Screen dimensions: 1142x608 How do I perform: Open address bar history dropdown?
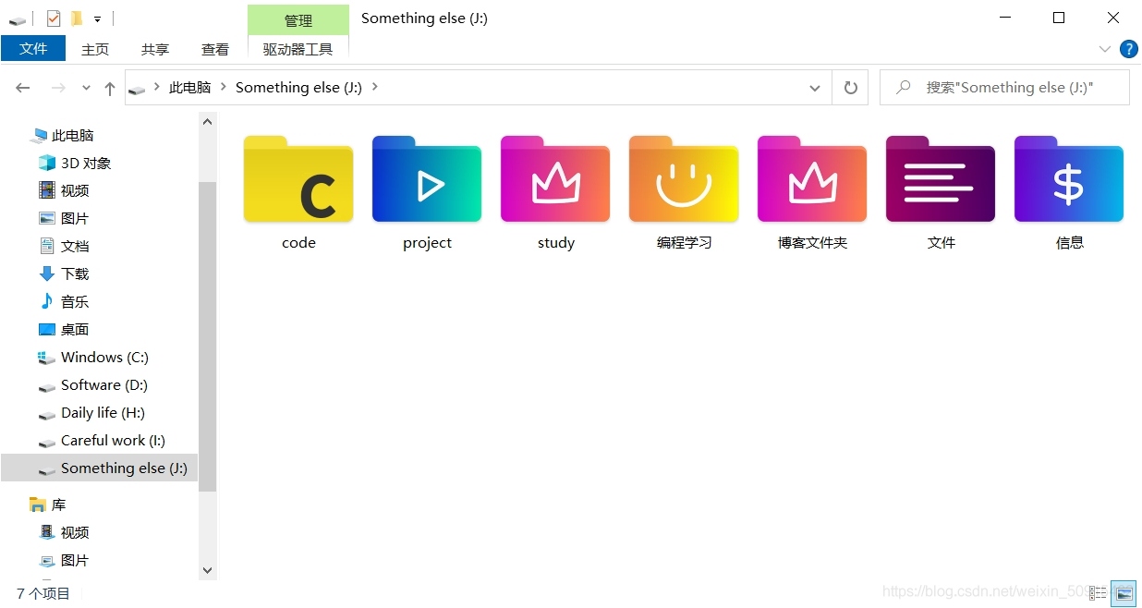pyautogui.click(x=815, y=88)
